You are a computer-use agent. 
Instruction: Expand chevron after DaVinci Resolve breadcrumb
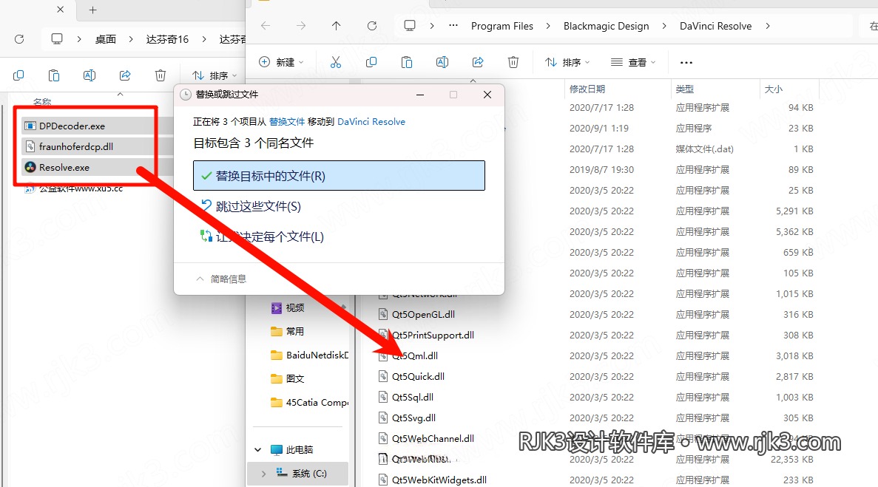768,26
